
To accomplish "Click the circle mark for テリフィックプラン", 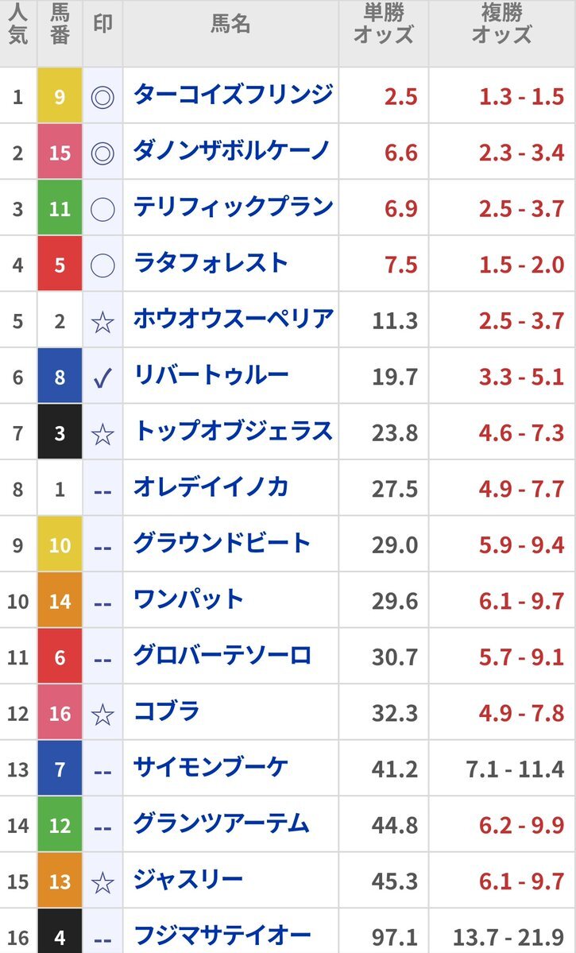I will coord(102,209).
